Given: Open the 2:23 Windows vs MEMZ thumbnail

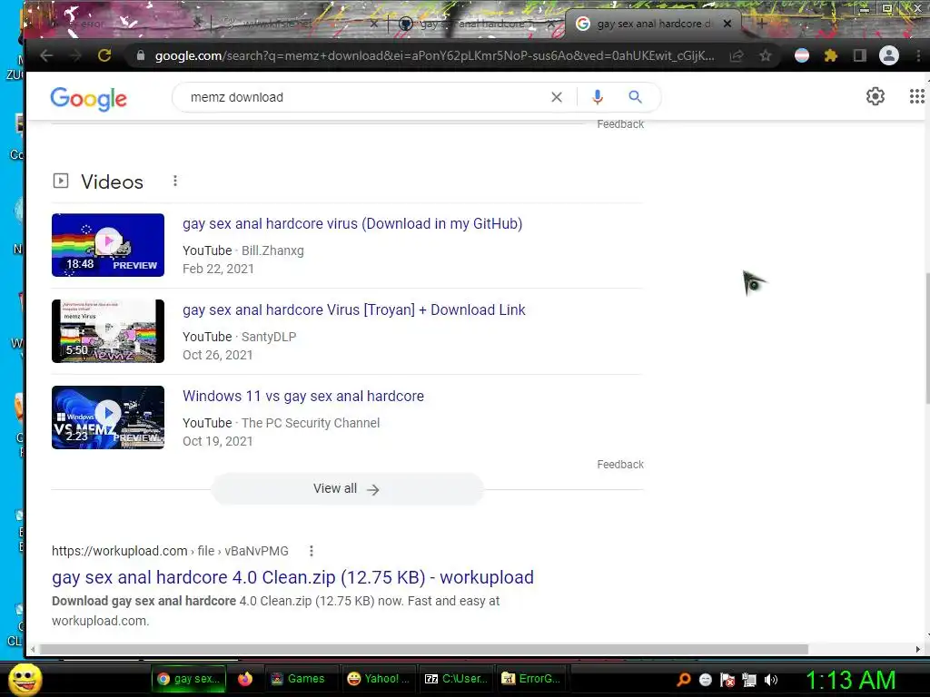Looking at the screenshot, I should [x=108, y=417].
